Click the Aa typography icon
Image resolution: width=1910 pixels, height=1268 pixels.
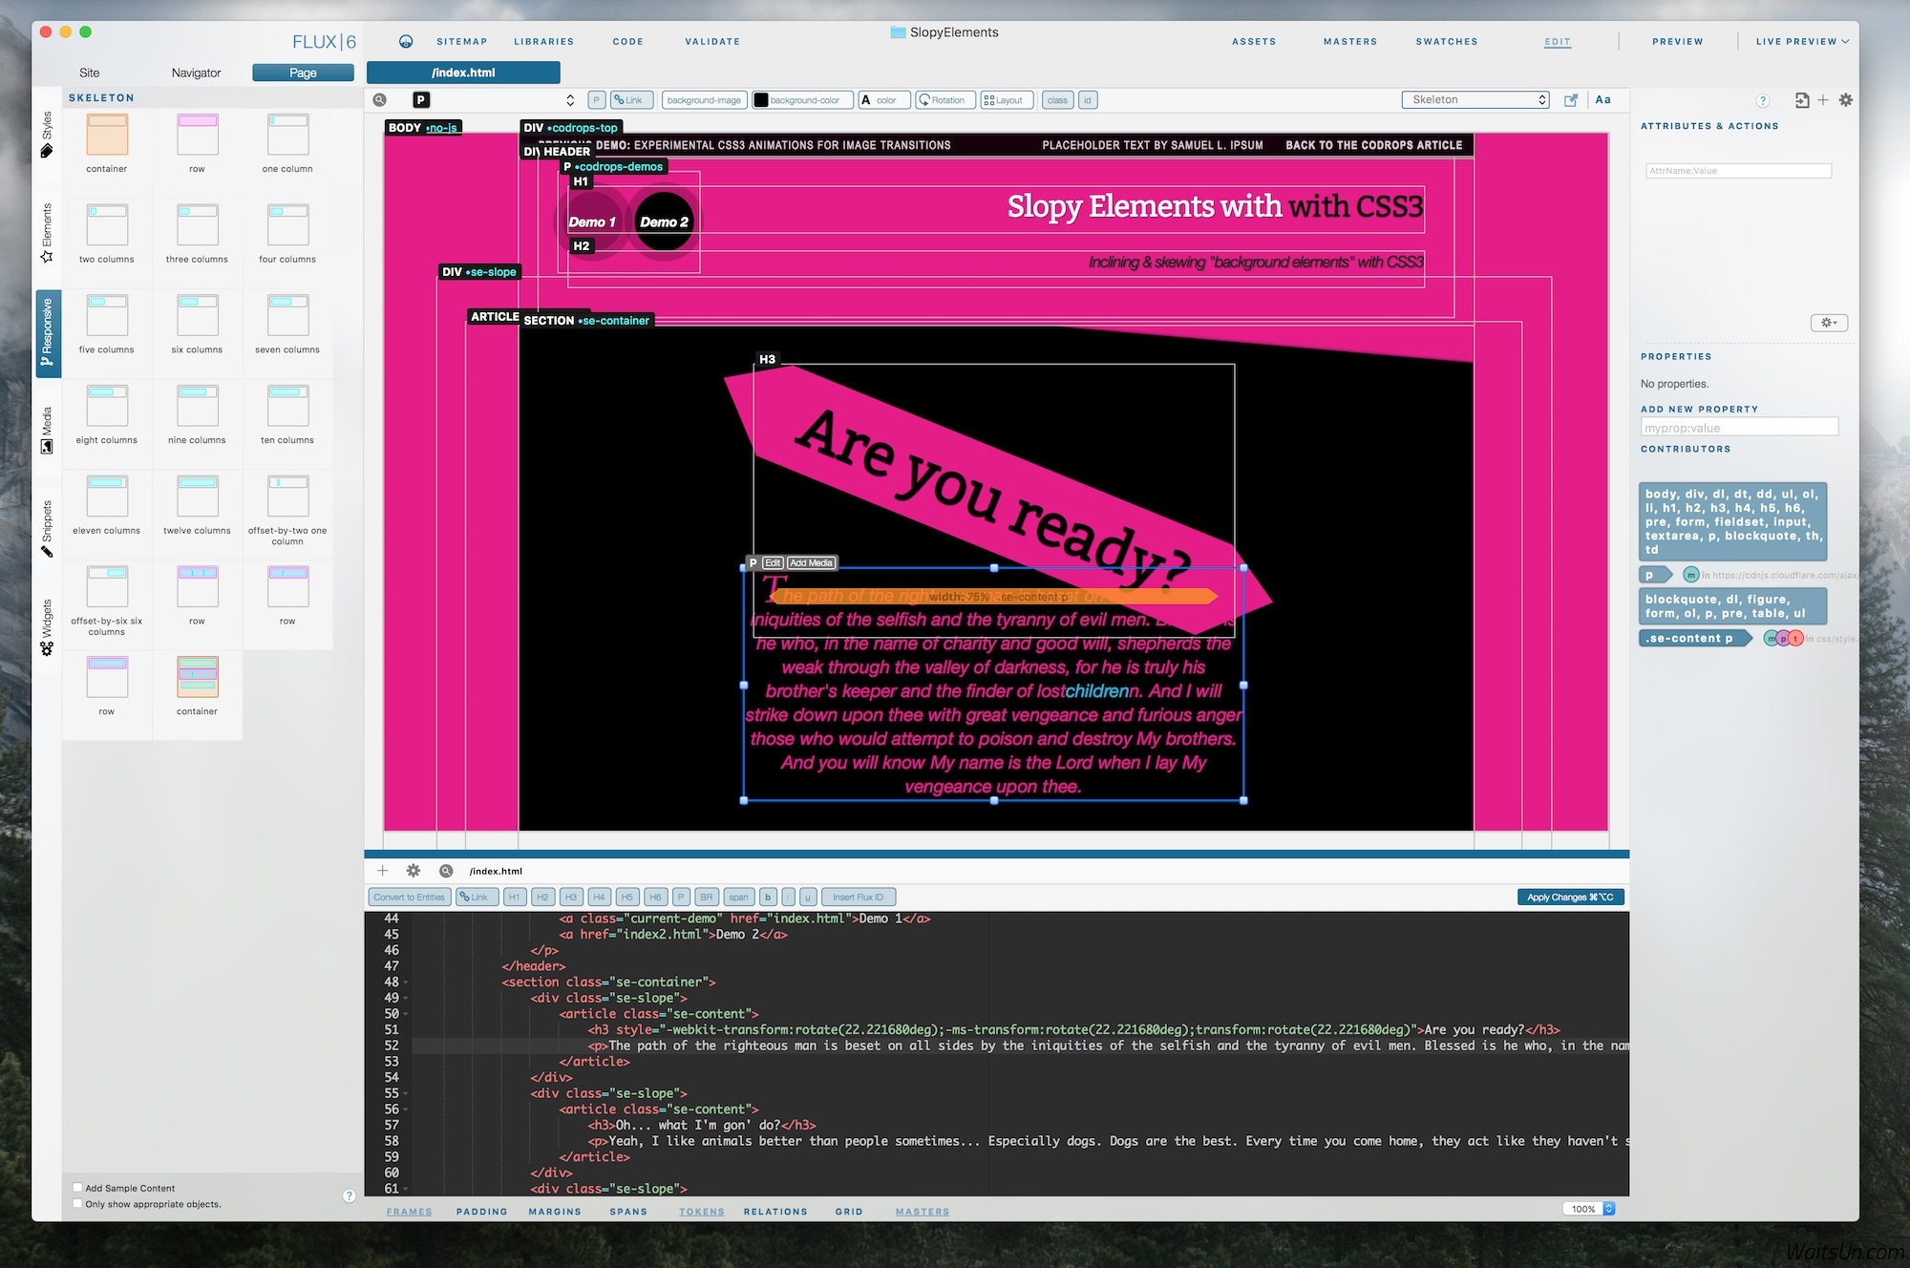[1602, 99]
